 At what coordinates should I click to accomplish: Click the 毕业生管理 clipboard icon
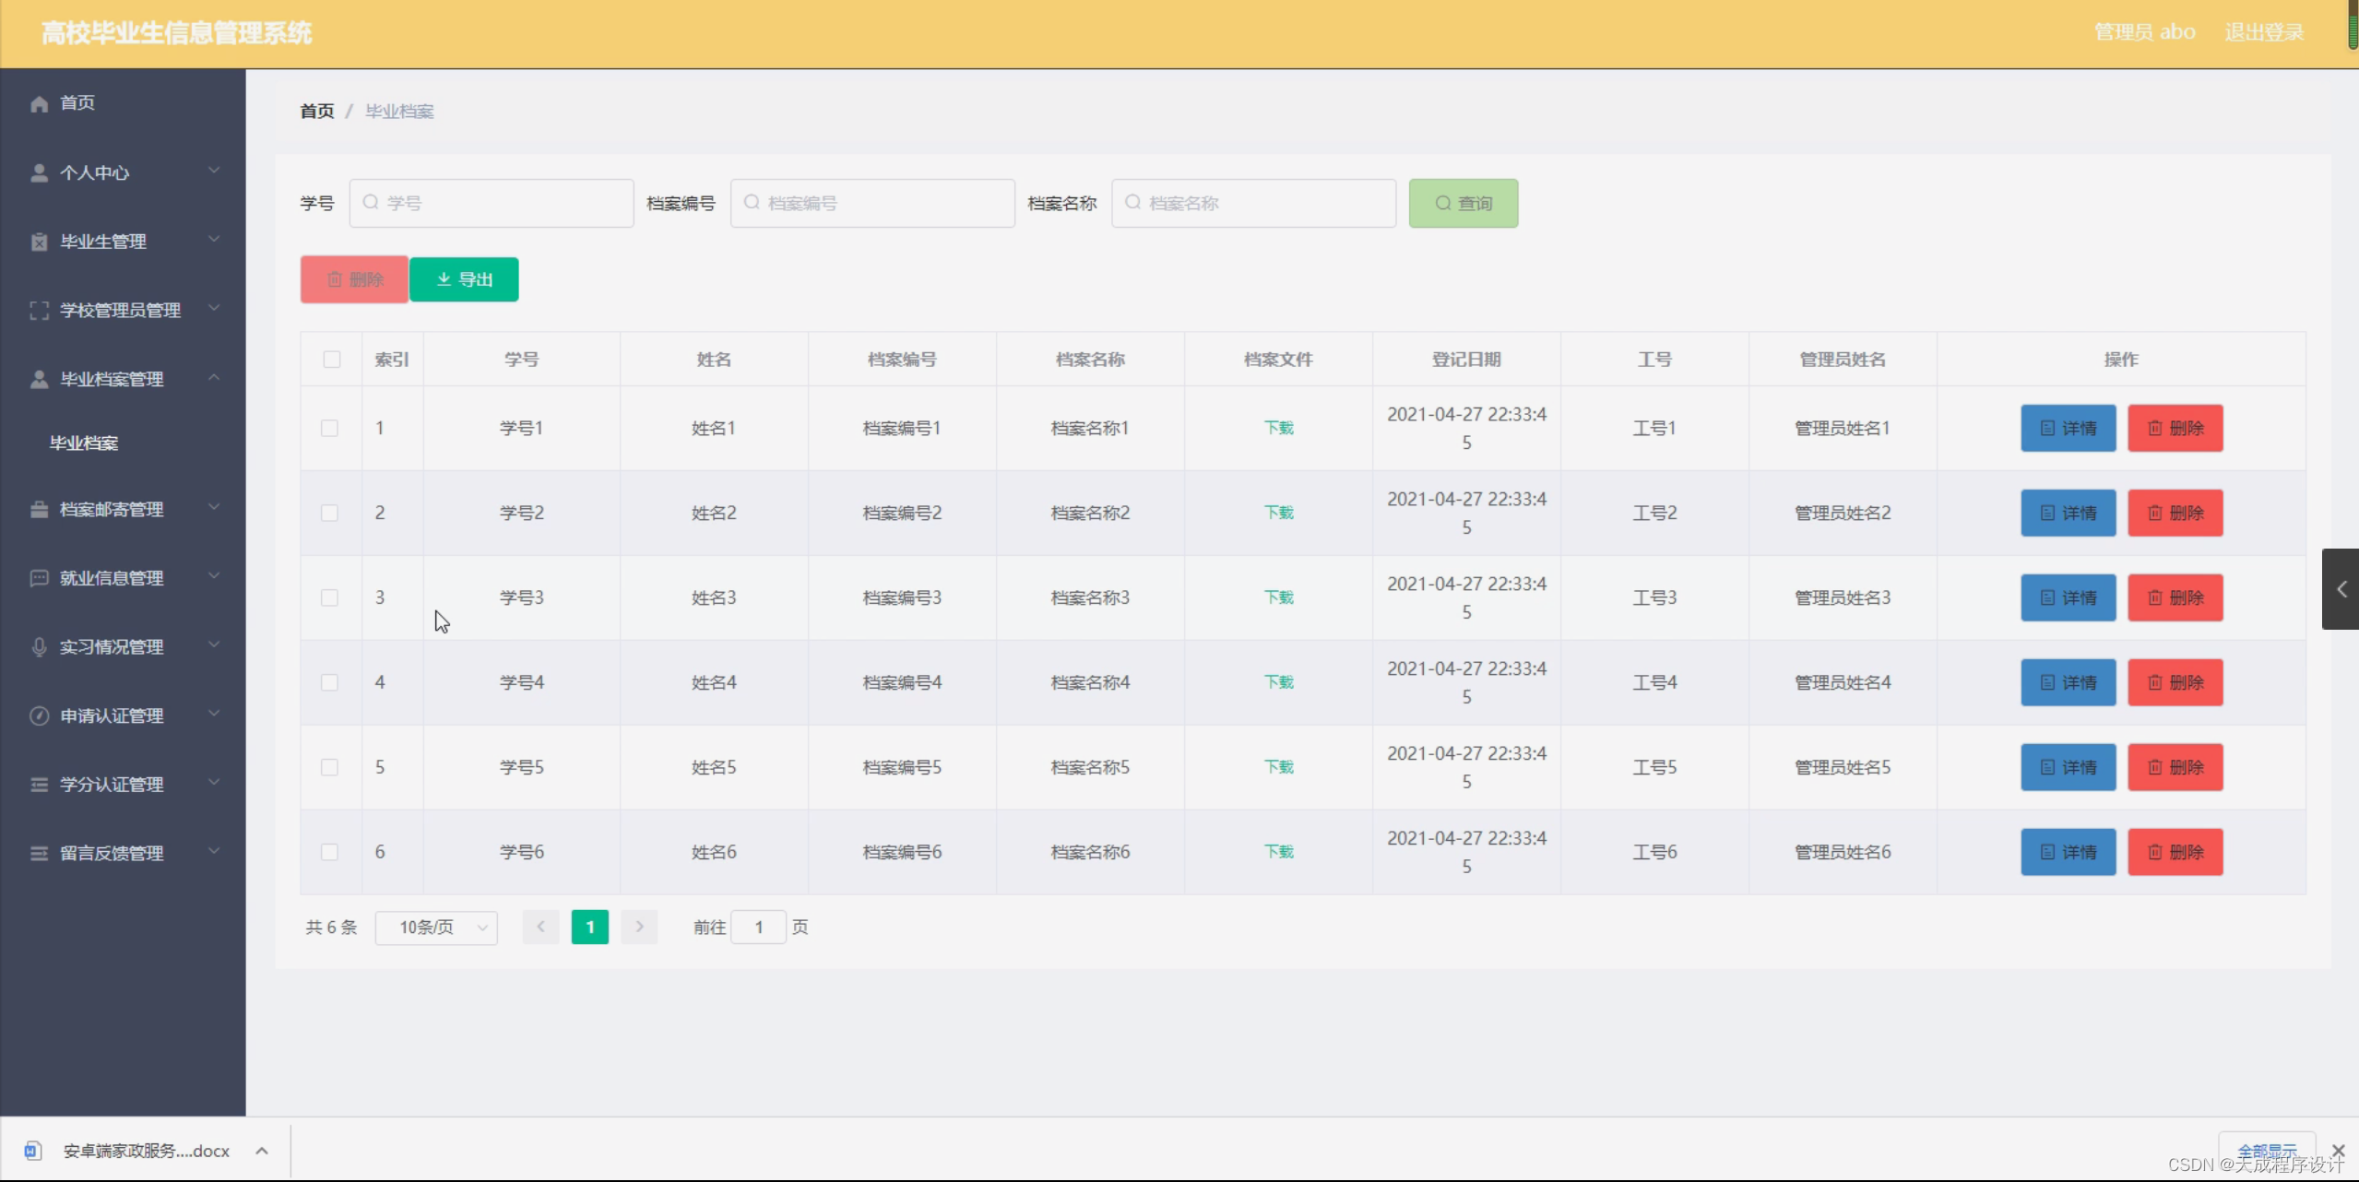pos(39,242)
